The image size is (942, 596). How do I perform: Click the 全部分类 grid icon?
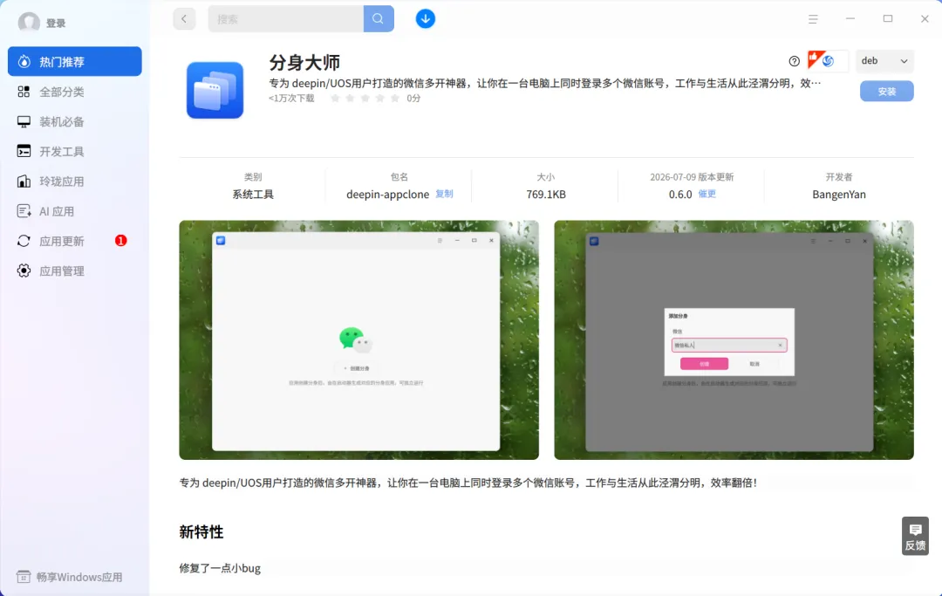point(24,92)
